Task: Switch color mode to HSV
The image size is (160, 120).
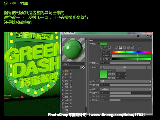Action: click(120, 47)
